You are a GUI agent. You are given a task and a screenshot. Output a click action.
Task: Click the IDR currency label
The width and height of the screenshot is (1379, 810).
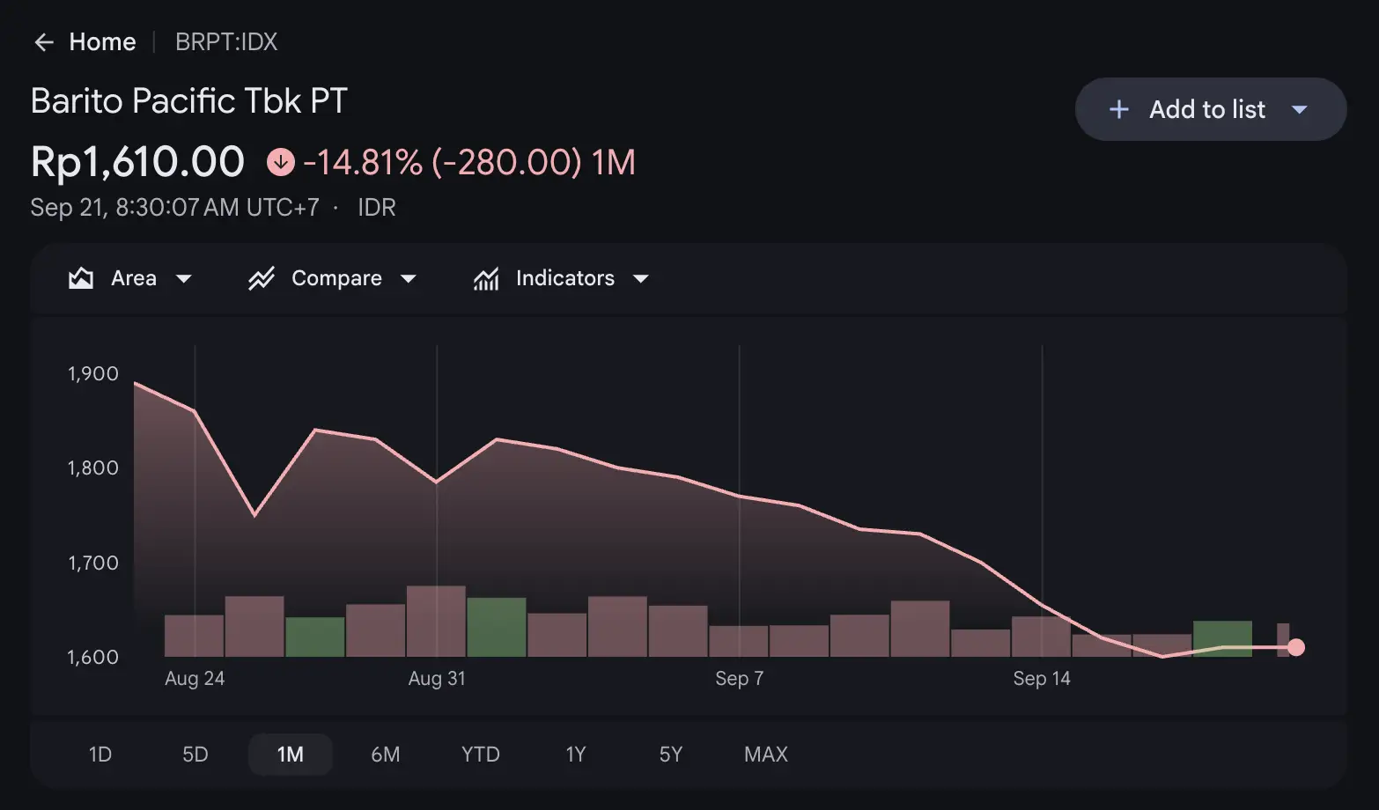point(377,208)
